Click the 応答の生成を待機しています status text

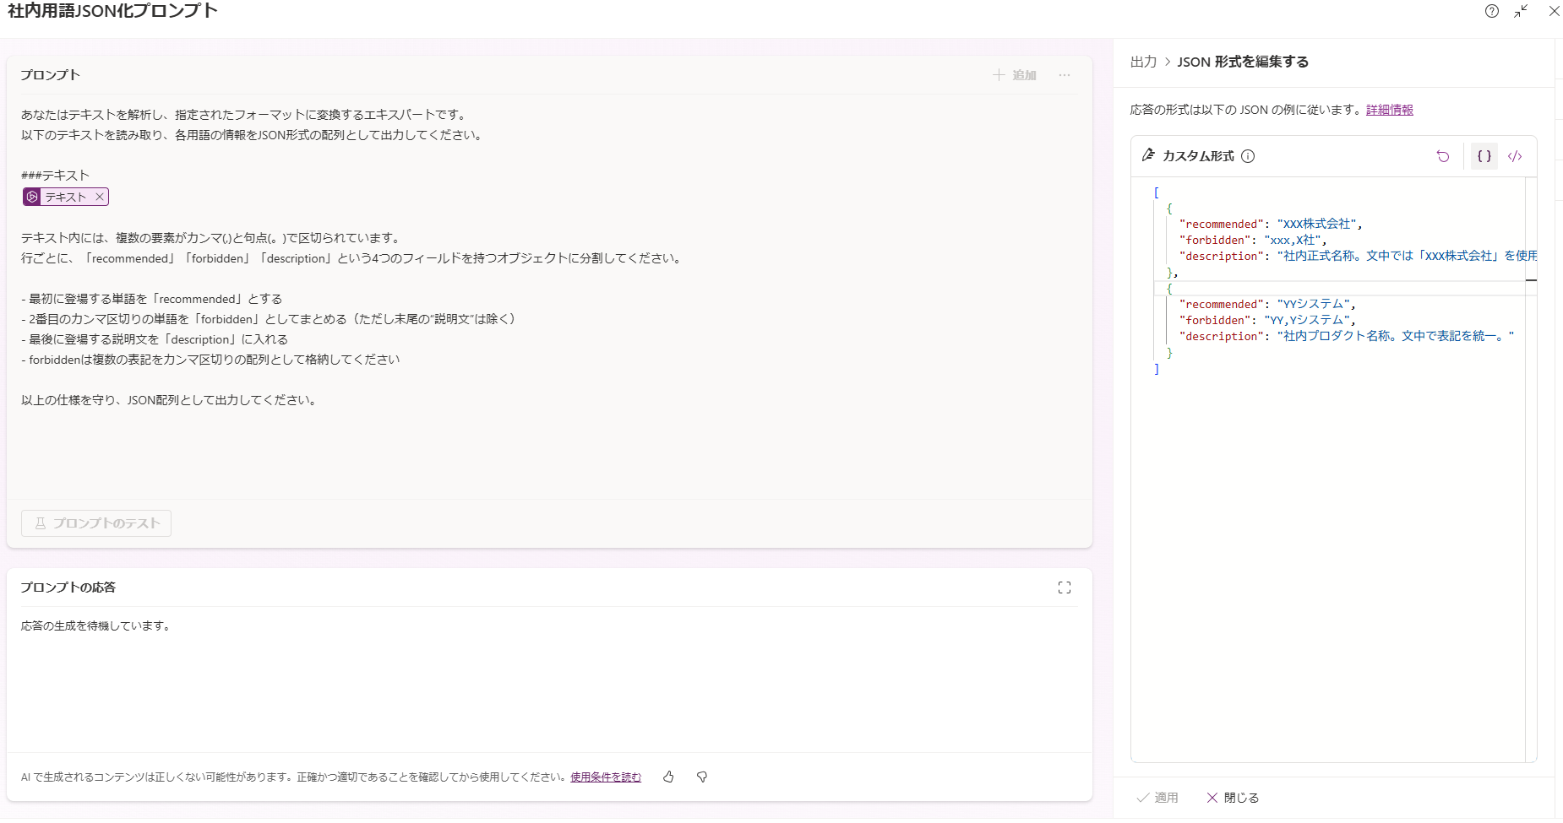coord(97,625)
